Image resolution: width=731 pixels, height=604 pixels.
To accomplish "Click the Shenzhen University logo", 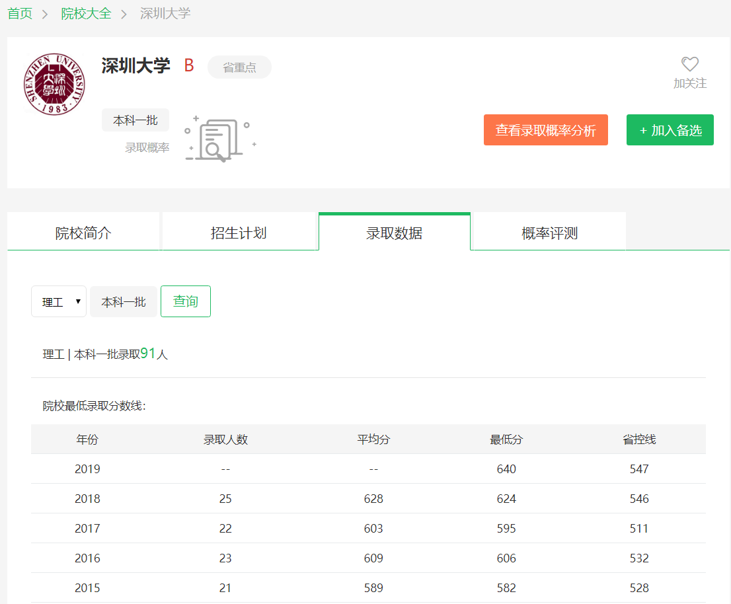I will 54,84.
